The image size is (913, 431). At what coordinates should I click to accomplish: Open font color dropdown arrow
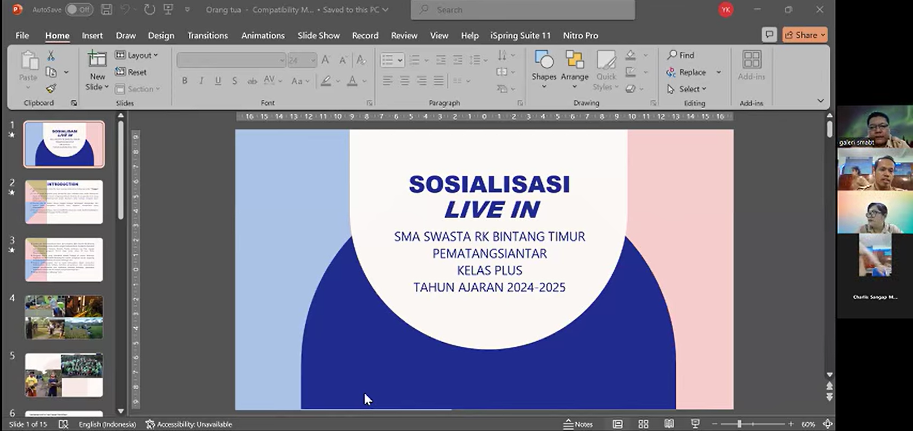tap(364, 81)
